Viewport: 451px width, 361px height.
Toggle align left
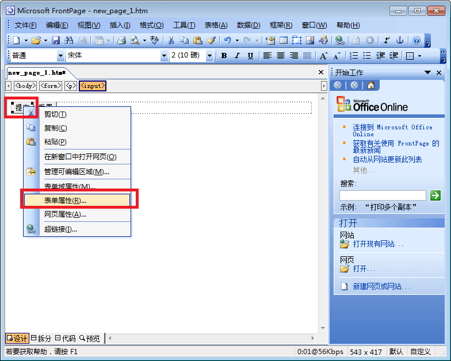[267, 56]
